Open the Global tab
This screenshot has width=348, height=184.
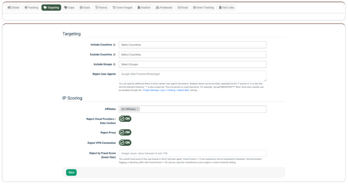13,7
